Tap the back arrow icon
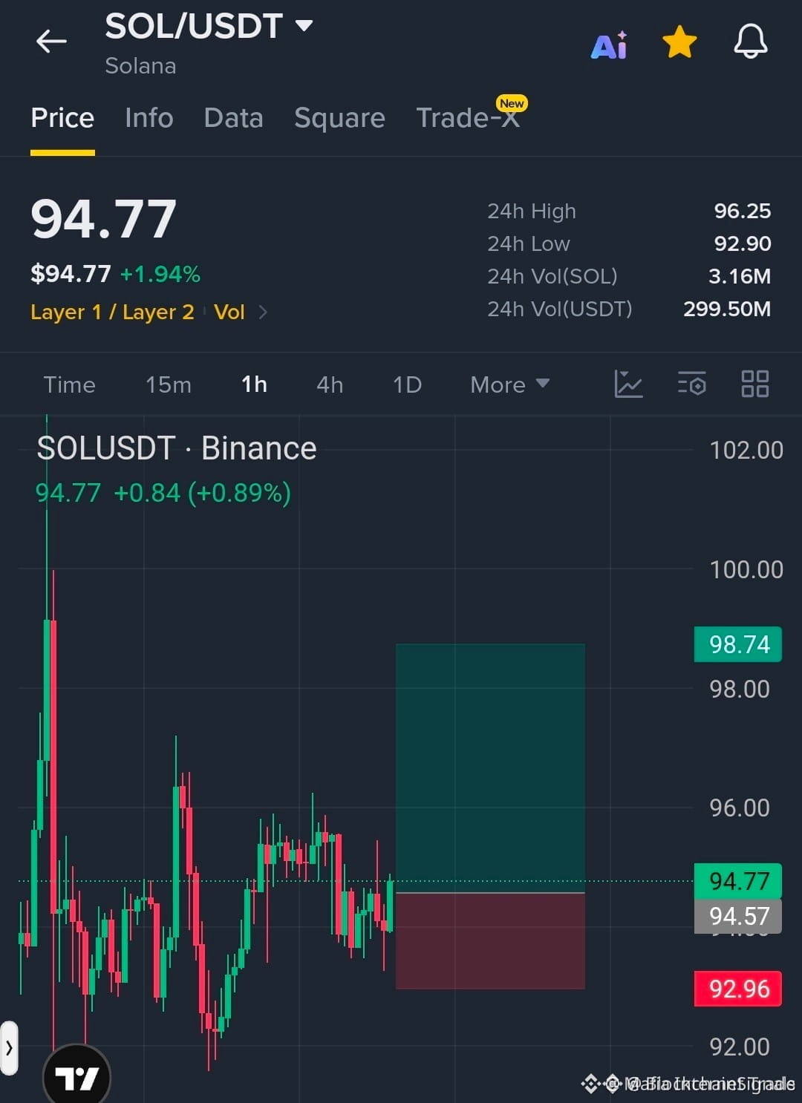Screen dimensions: 802x1103 pos(51,41)
